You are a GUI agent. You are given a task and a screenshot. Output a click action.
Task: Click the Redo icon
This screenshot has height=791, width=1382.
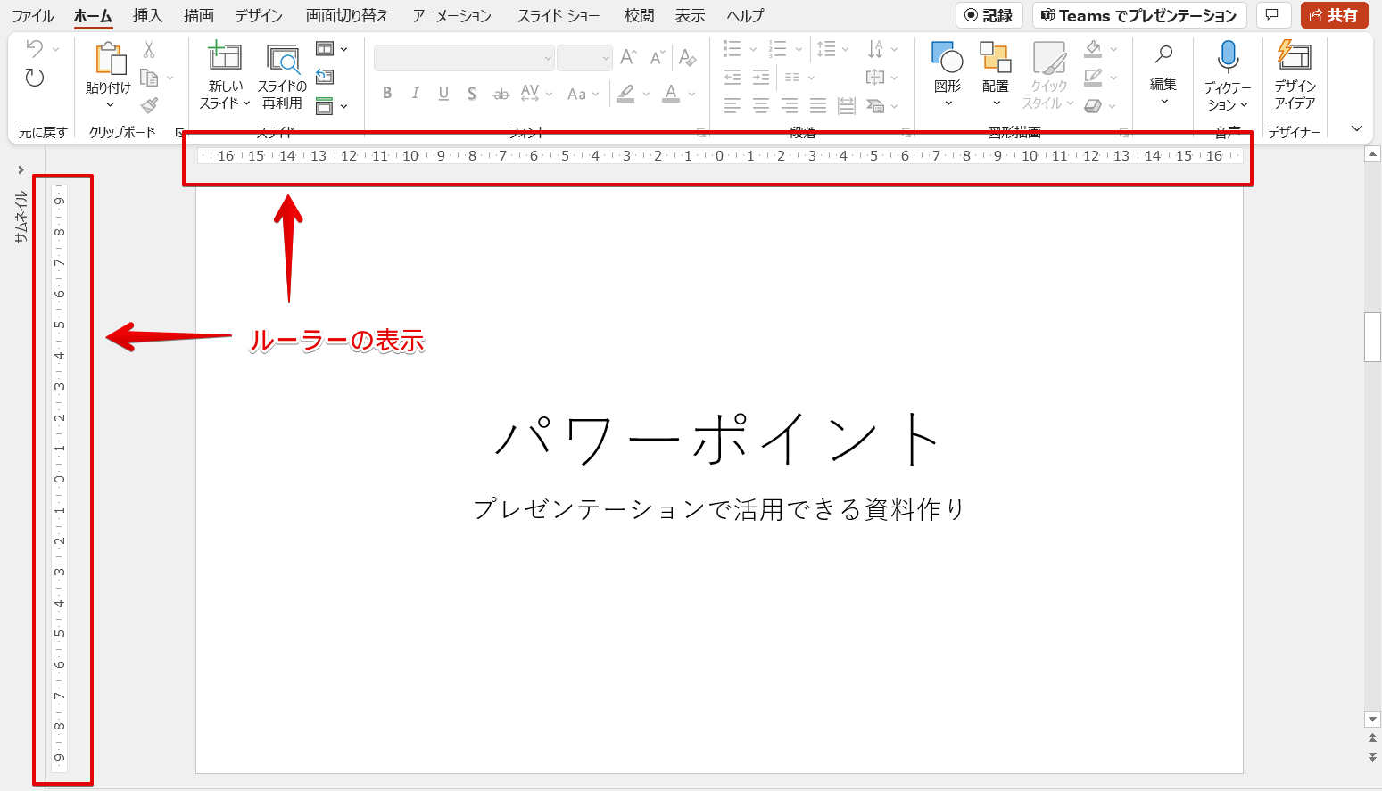click(x=35, y=78)
